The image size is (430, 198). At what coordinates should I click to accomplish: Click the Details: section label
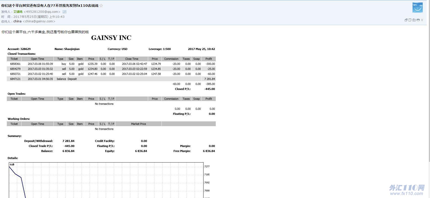(x=13, y=158)
